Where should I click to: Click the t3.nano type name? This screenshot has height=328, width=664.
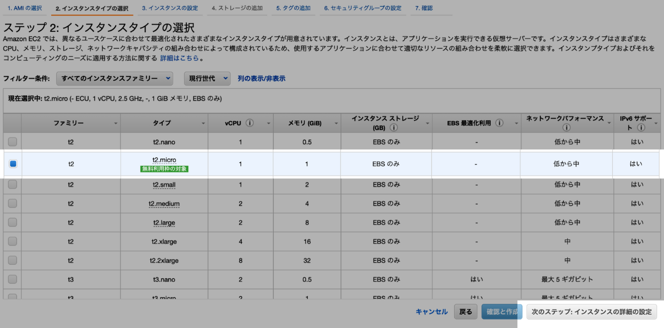[164, 280]
